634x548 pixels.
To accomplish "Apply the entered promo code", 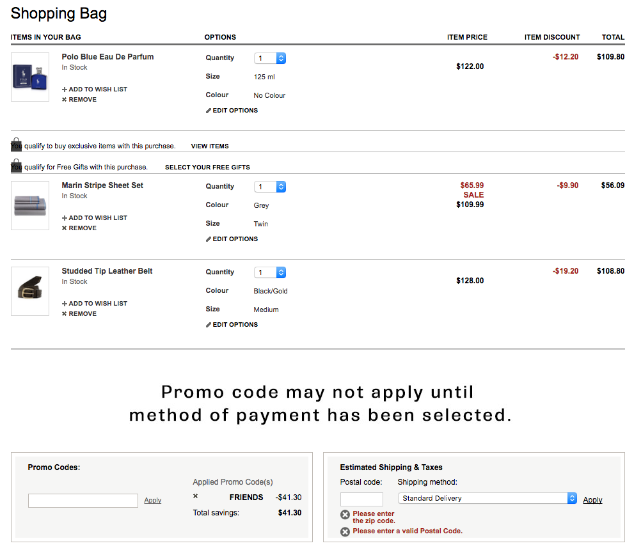I will pos(153,500).
